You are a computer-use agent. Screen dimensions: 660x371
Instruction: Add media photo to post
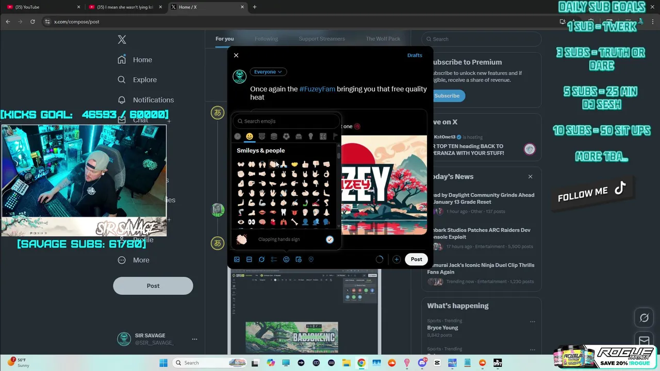coord(237,260)
